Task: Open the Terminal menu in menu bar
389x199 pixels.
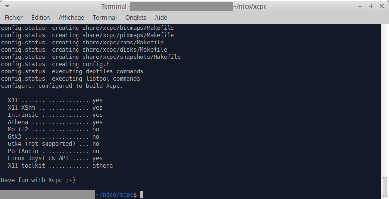Action: tap(105, 17)
